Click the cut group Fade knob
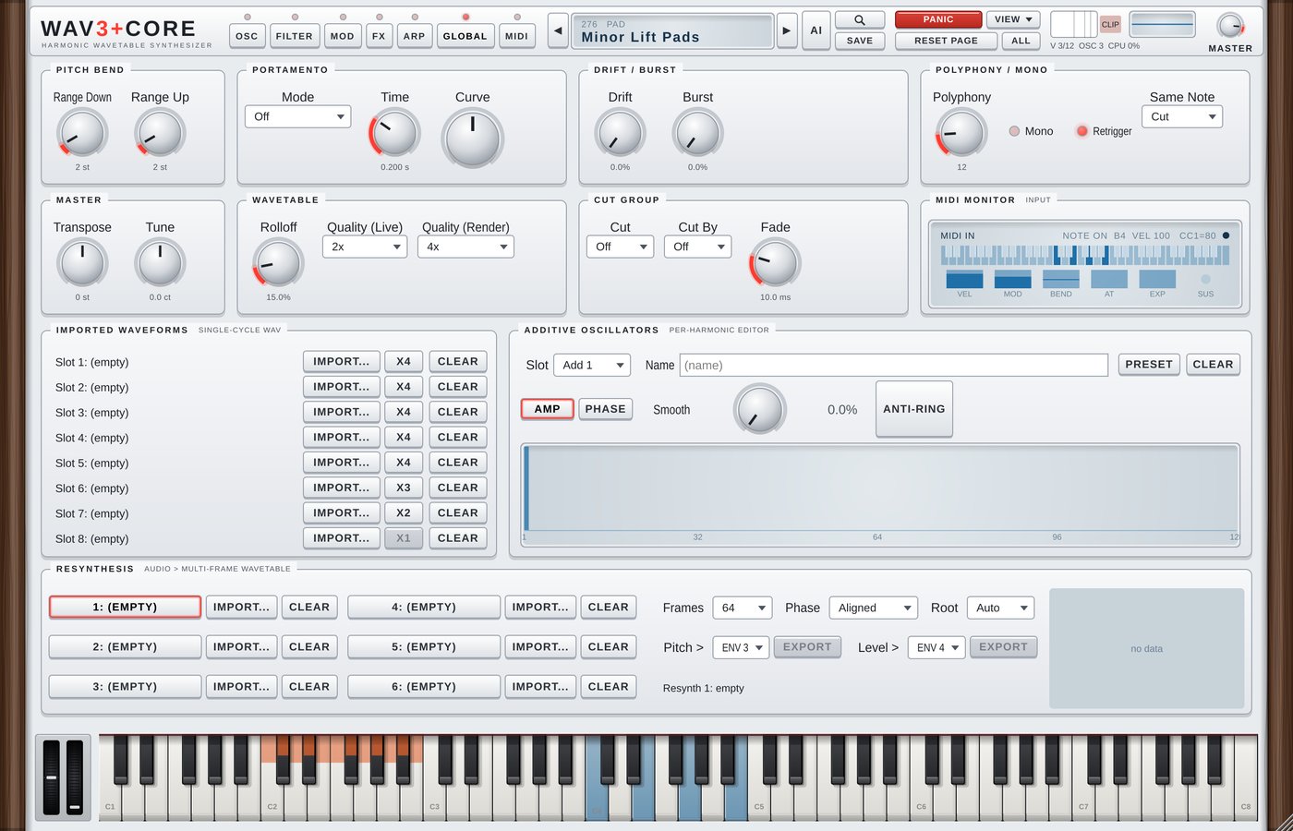Screen dimensions: 1293x831 (x=775, y=264)
